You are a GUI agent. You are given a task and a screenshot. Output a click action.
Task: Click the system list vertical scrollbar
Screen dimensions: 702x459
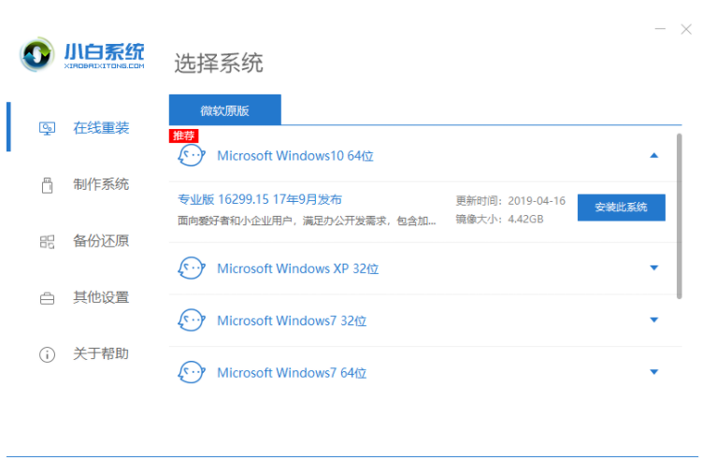(680, 216)
